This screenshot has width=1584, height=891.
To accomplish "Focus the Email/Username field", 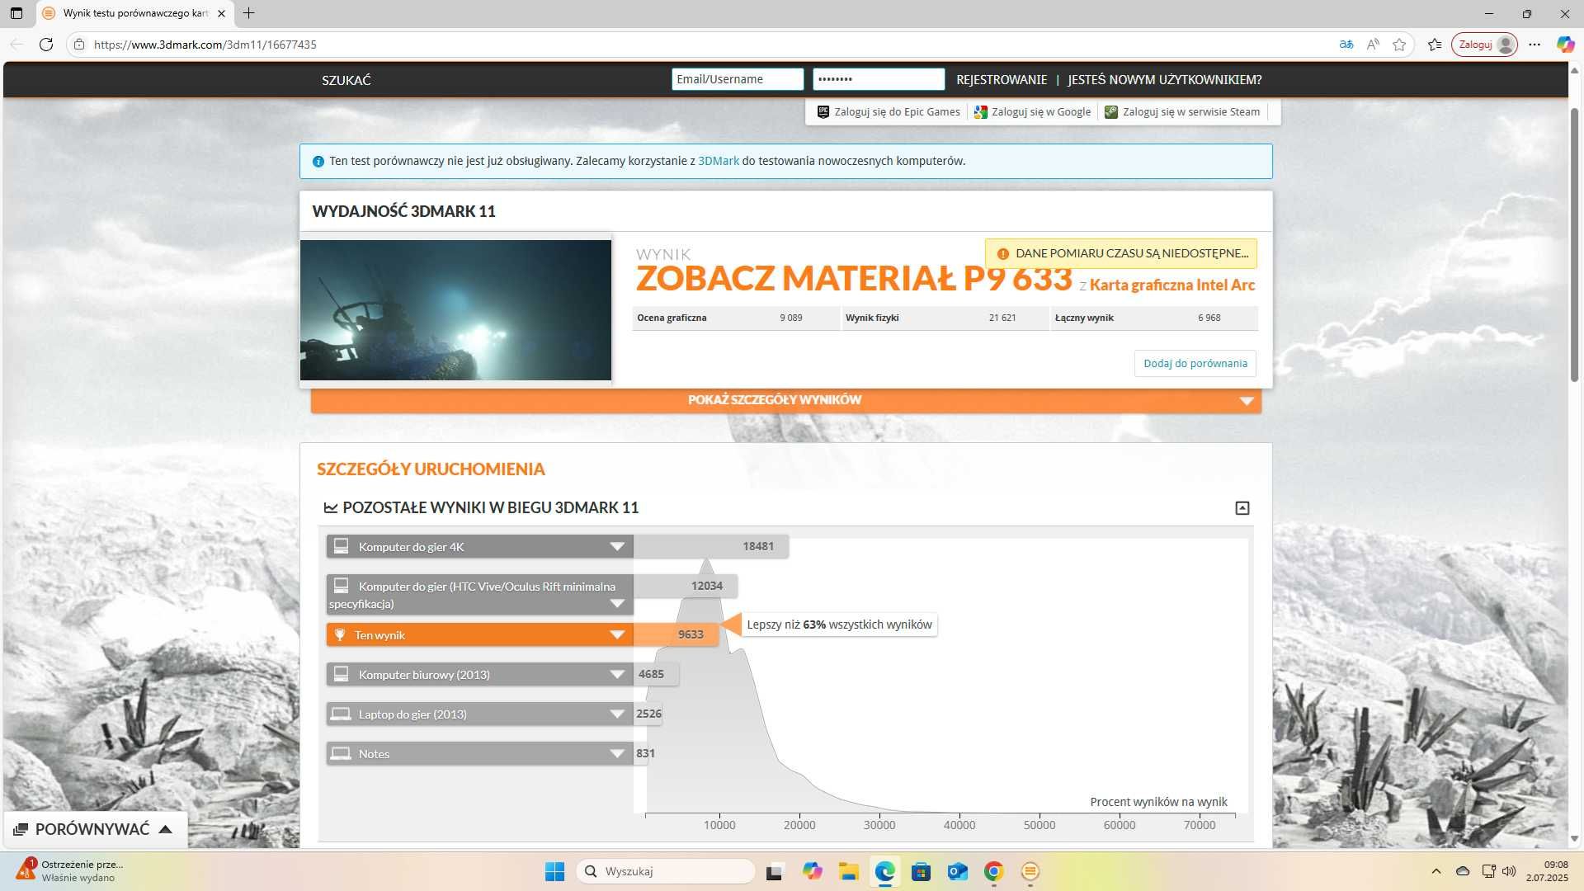I will [x=738, y=79].
